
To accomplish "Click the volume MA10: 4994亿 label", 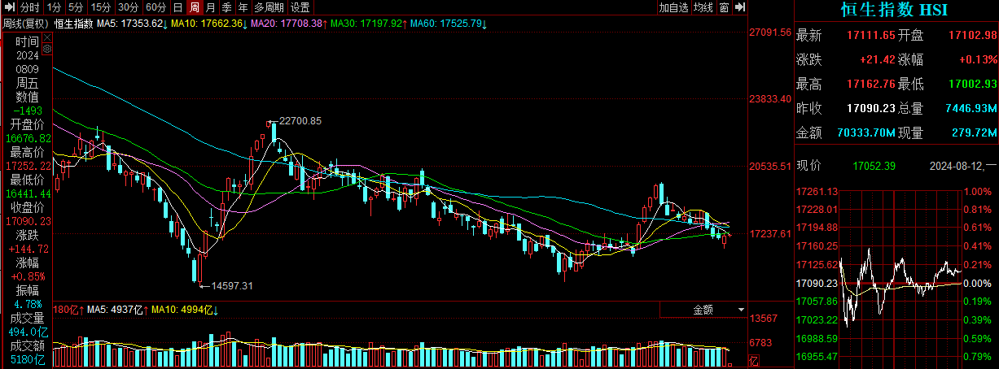I will click(x=184, y=310).
